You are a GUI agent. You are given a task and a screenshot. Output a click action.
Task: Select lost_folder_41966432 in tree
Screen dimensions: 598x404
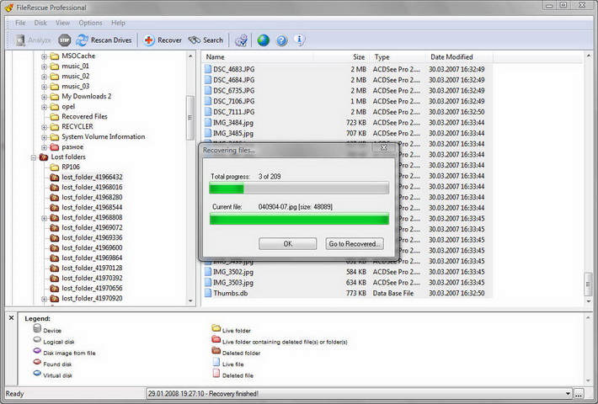tap(92, 177)
